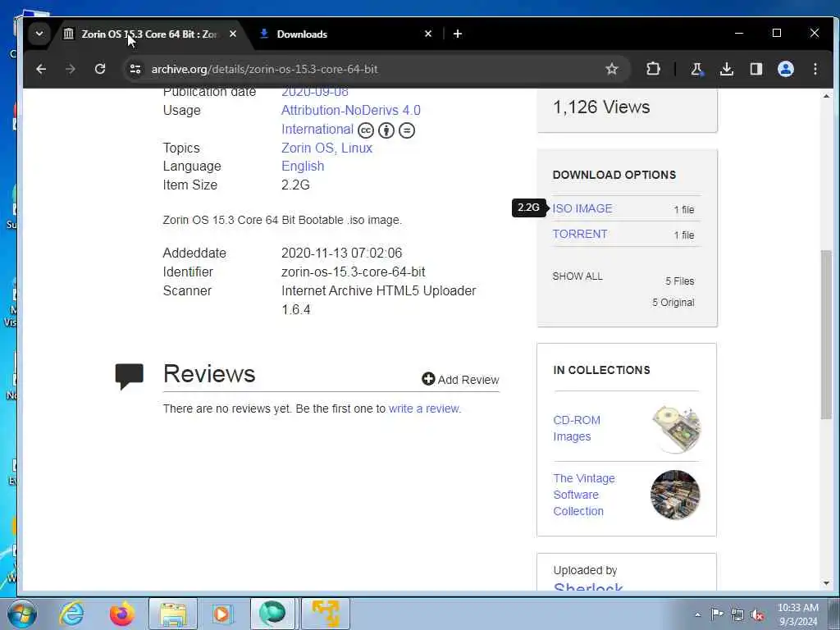Viewport: 840px width, 630px height.
Task: Switch to the Zorin OS 15.3 Core tab
Action: [149, 34]
